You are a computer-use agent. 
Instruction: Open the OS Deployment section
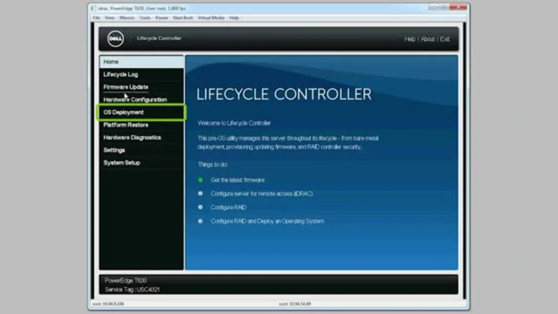124,112
